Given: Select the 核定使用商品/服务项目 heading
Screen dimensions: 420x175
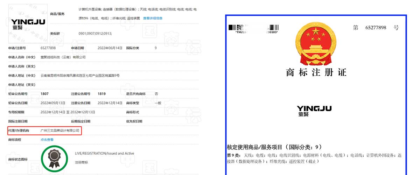Looking at the screenshot, I should [274, 147].
